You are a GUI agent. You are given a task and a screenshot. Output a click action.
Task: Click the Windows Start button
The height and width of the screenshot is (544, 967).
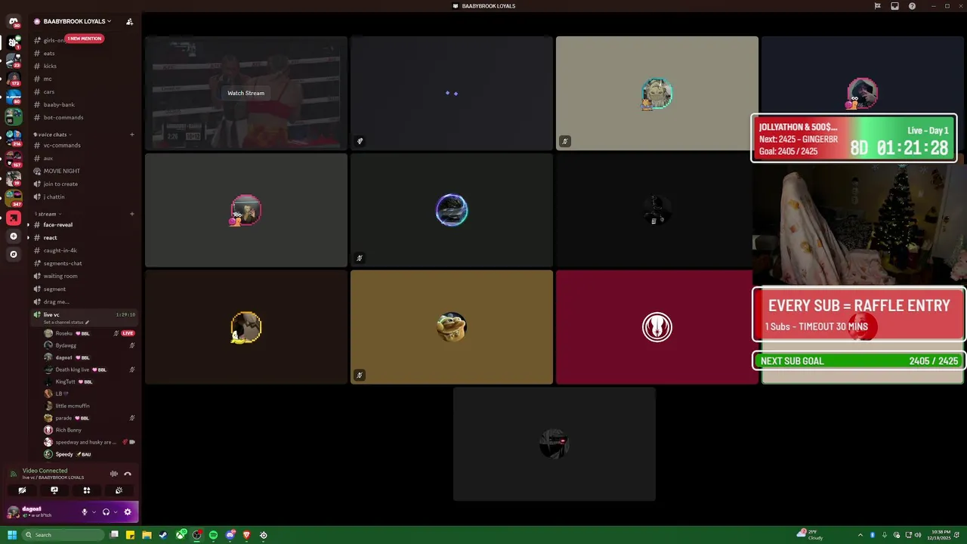(x=11, y=535)
